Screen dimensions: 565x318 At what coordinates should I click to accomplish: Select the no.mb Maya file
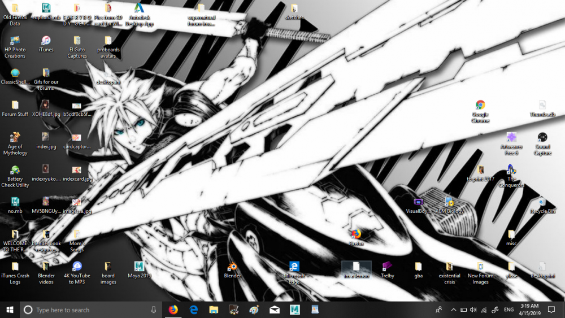click(x=15, y=205)
